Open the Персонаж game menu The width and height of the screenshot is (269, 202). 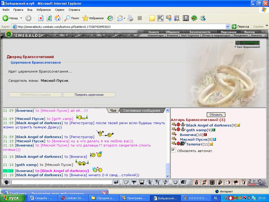[229, 32]
